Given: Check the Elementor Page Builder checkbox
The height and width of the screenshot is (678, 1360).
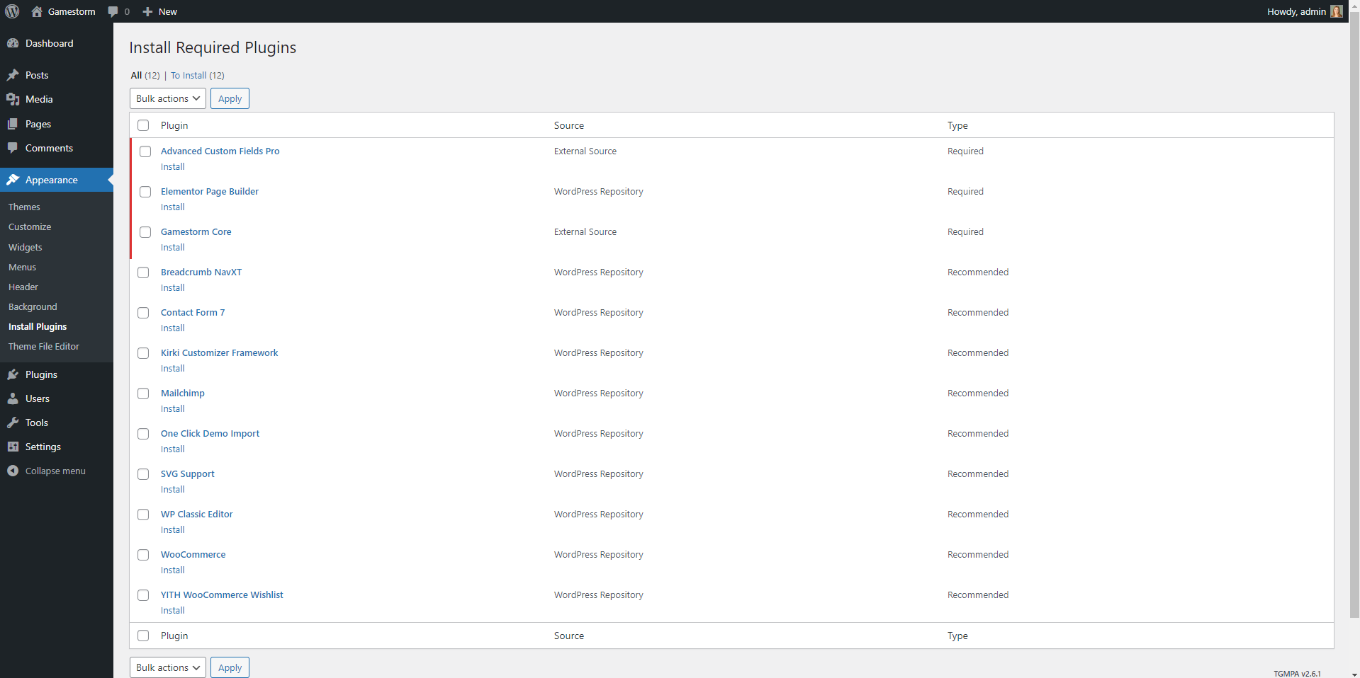Looking at the screenshot, I should 145,192.
